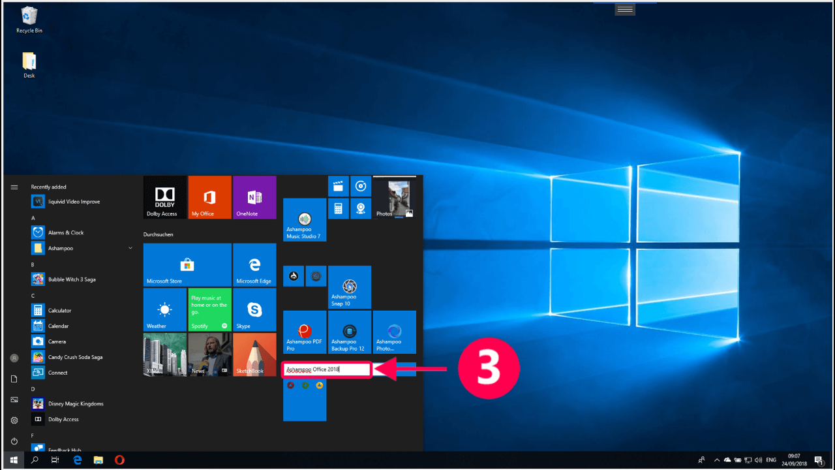Open the Movies clapperboard small tile
This screenshot has width=835, height=470.
(338, 186)
